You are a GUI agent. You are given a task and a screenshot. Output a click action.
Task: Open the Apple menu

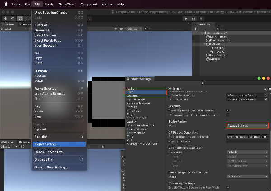point(6,4)
